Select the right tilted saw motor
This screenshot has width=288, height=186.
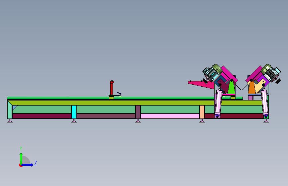(271, 72)
